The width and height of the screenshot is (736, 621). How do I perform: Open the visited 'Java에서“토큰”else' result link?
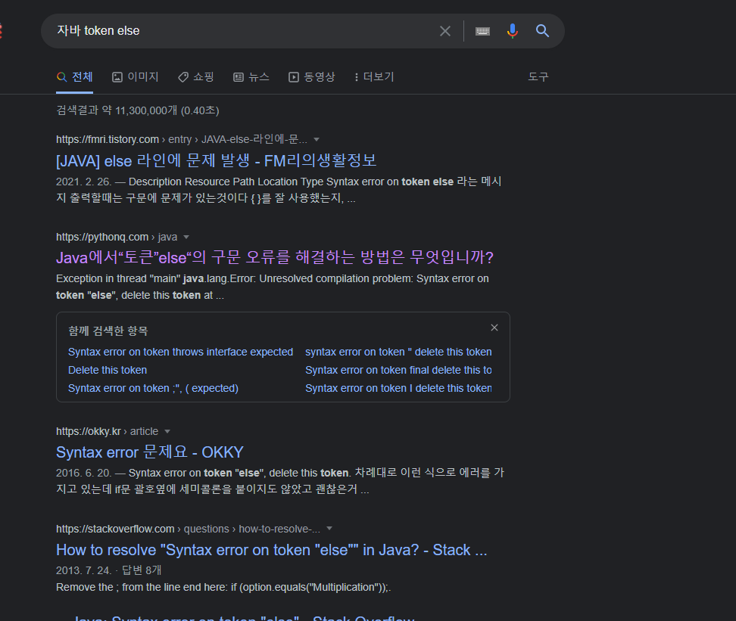click(x=275, y=257)
